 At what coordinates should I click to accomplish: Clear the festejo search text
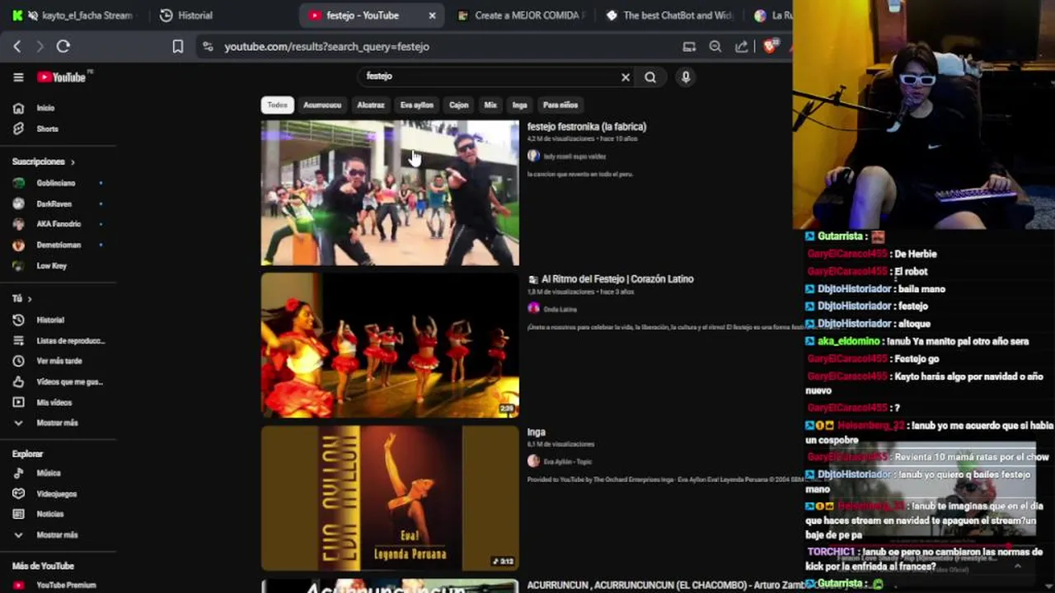(x=626, y=77)
